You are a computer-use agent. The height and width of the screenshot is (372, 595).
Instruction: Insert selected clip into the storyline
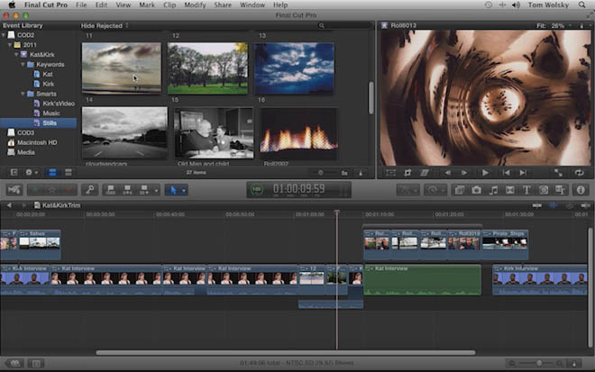(127, 190)
